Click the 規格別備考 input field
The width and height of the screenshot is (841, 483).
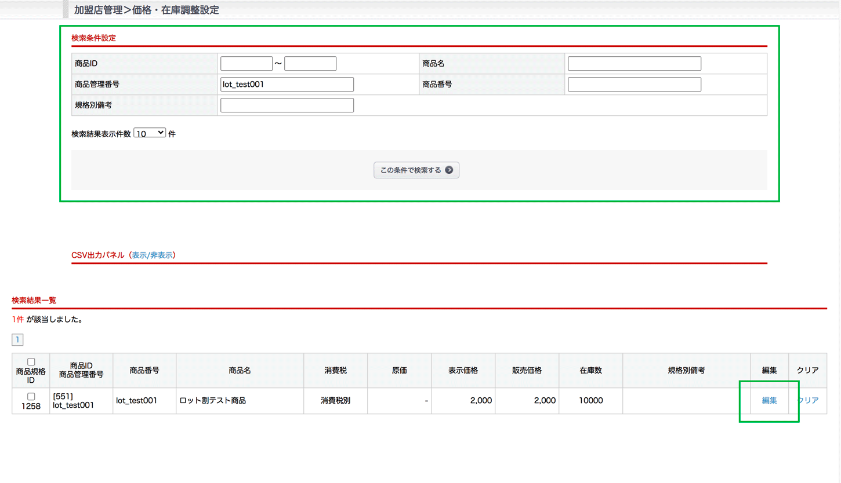(287, 105)
